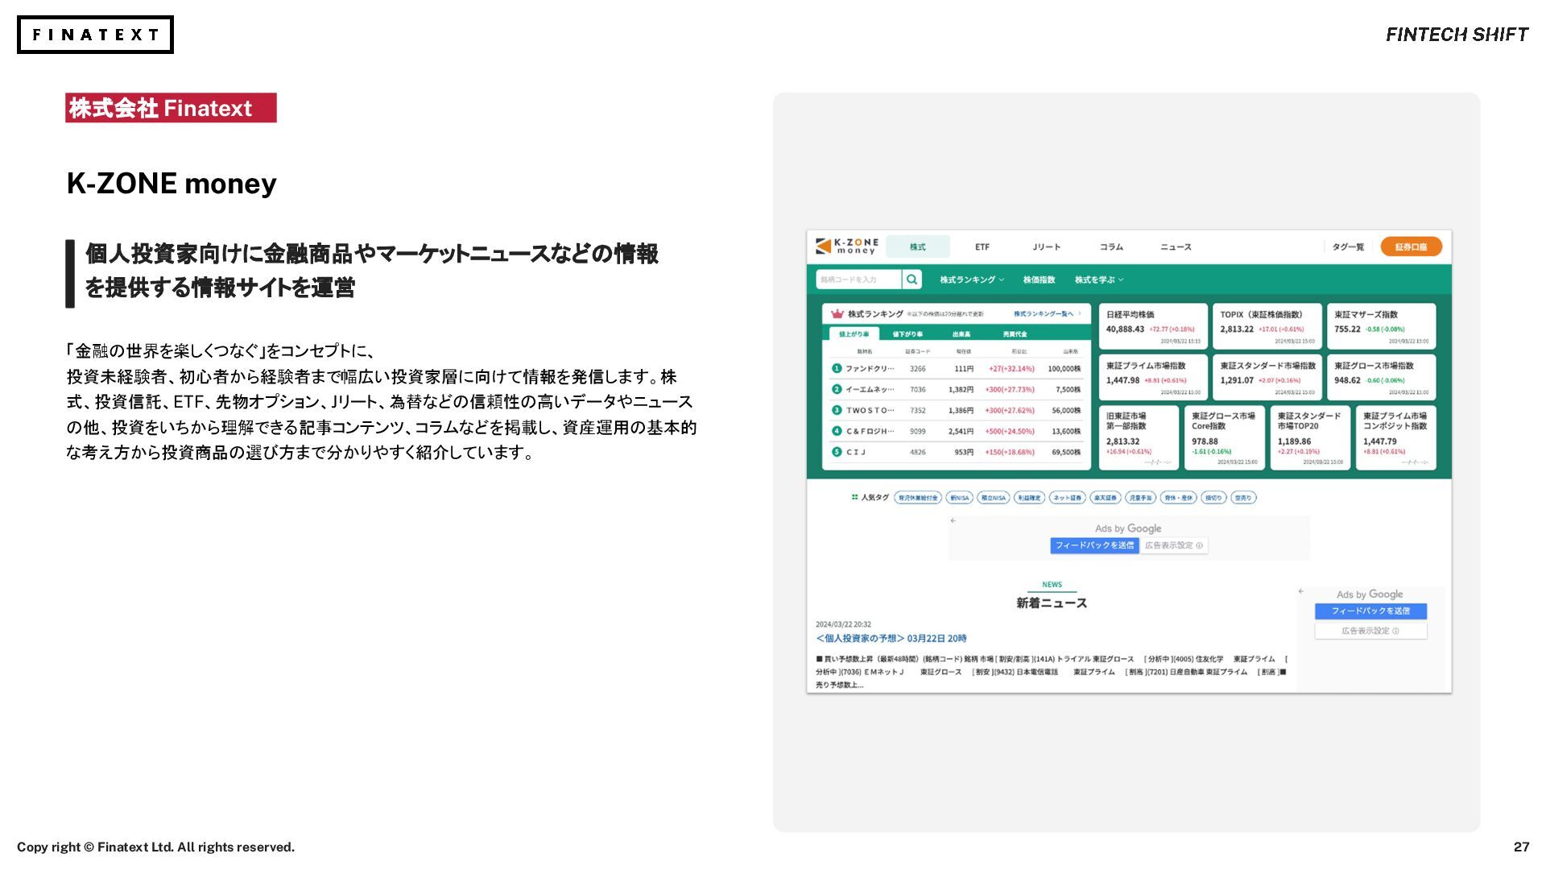Open the 東証グロース市場指数 card
This screenshot has width=1546, height=870.
tap(1382, 377)
